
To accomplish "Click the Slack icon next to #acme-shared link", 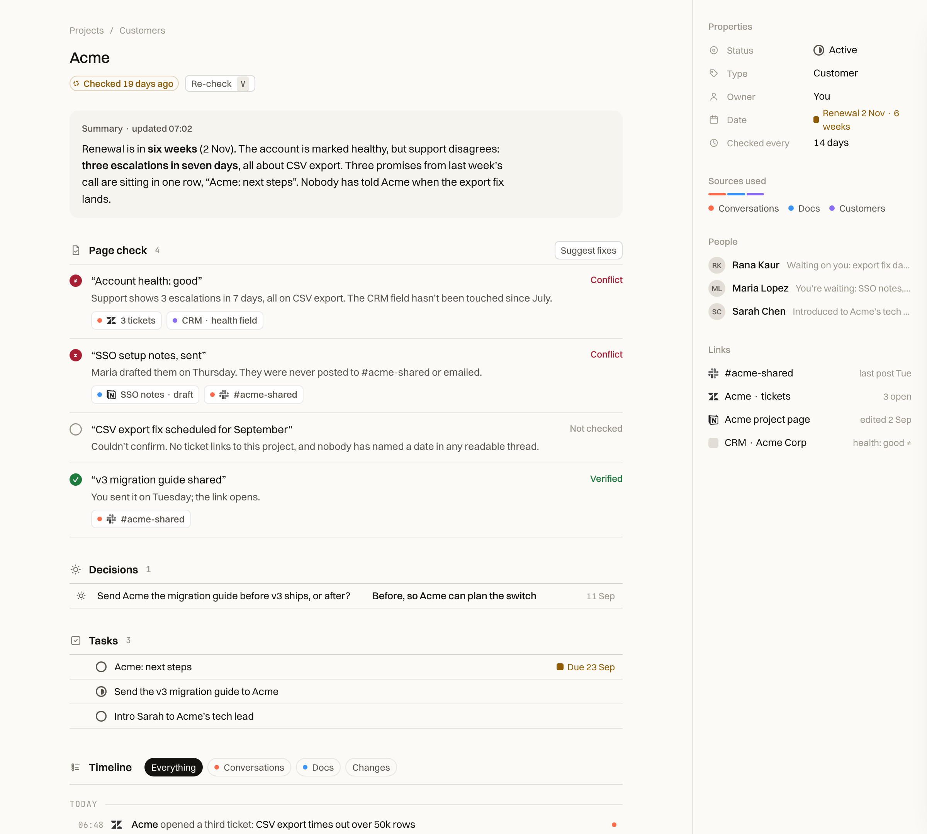I will (713, 373).
